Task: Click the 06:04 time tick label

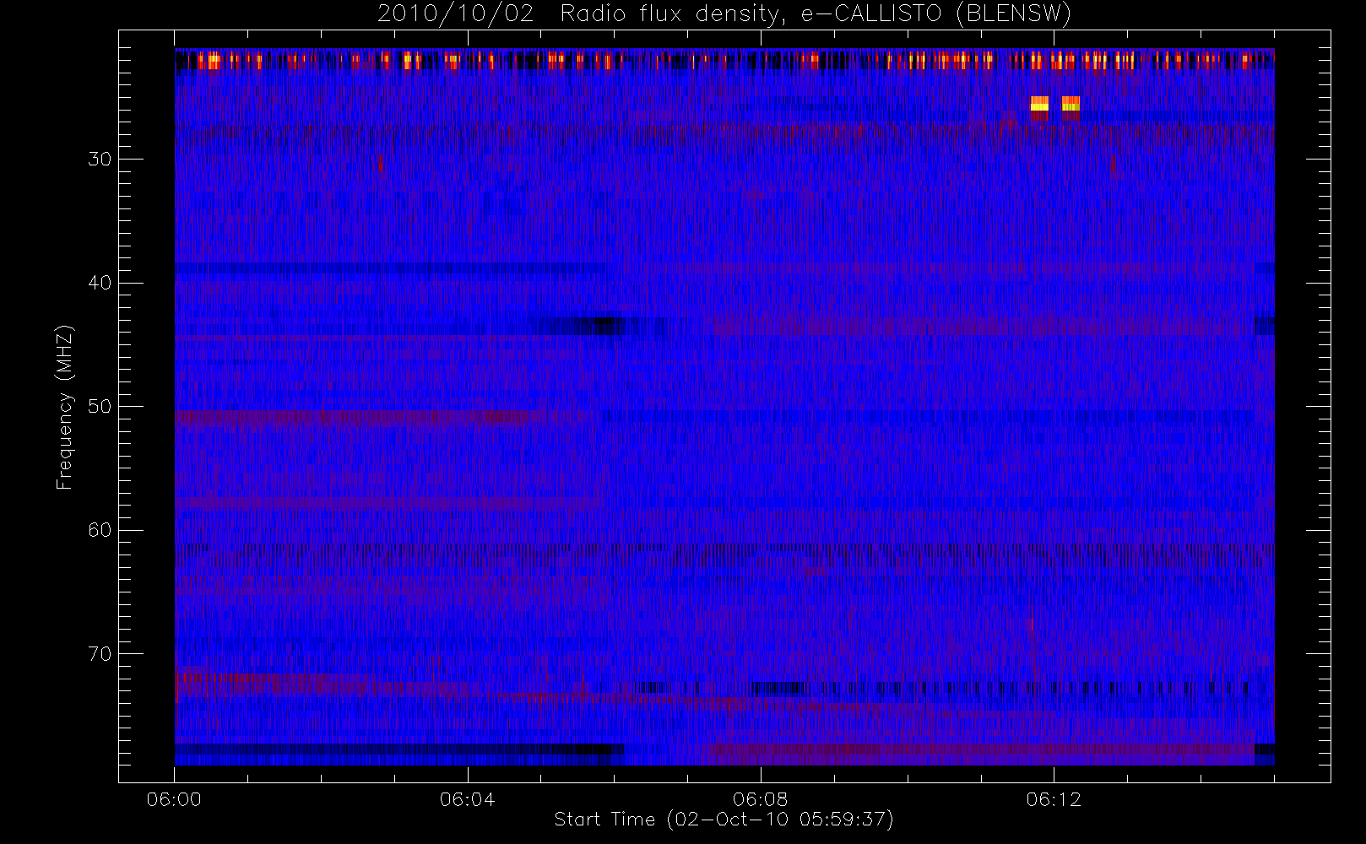Action: 467,799
